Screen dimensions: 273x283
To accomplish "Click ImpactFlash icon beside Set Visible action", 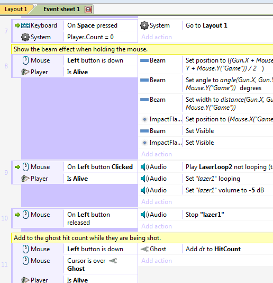I will click(144, 143).
